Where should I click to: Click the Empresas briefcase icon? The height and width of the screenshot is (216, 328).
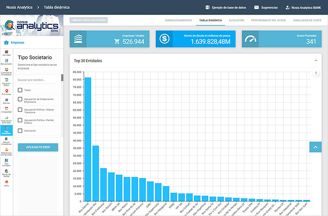6,42
